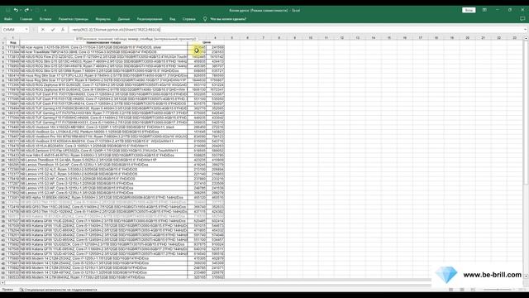
Task: Select the Код header cell
Action: pyautogui.click(x=13, y=42)
